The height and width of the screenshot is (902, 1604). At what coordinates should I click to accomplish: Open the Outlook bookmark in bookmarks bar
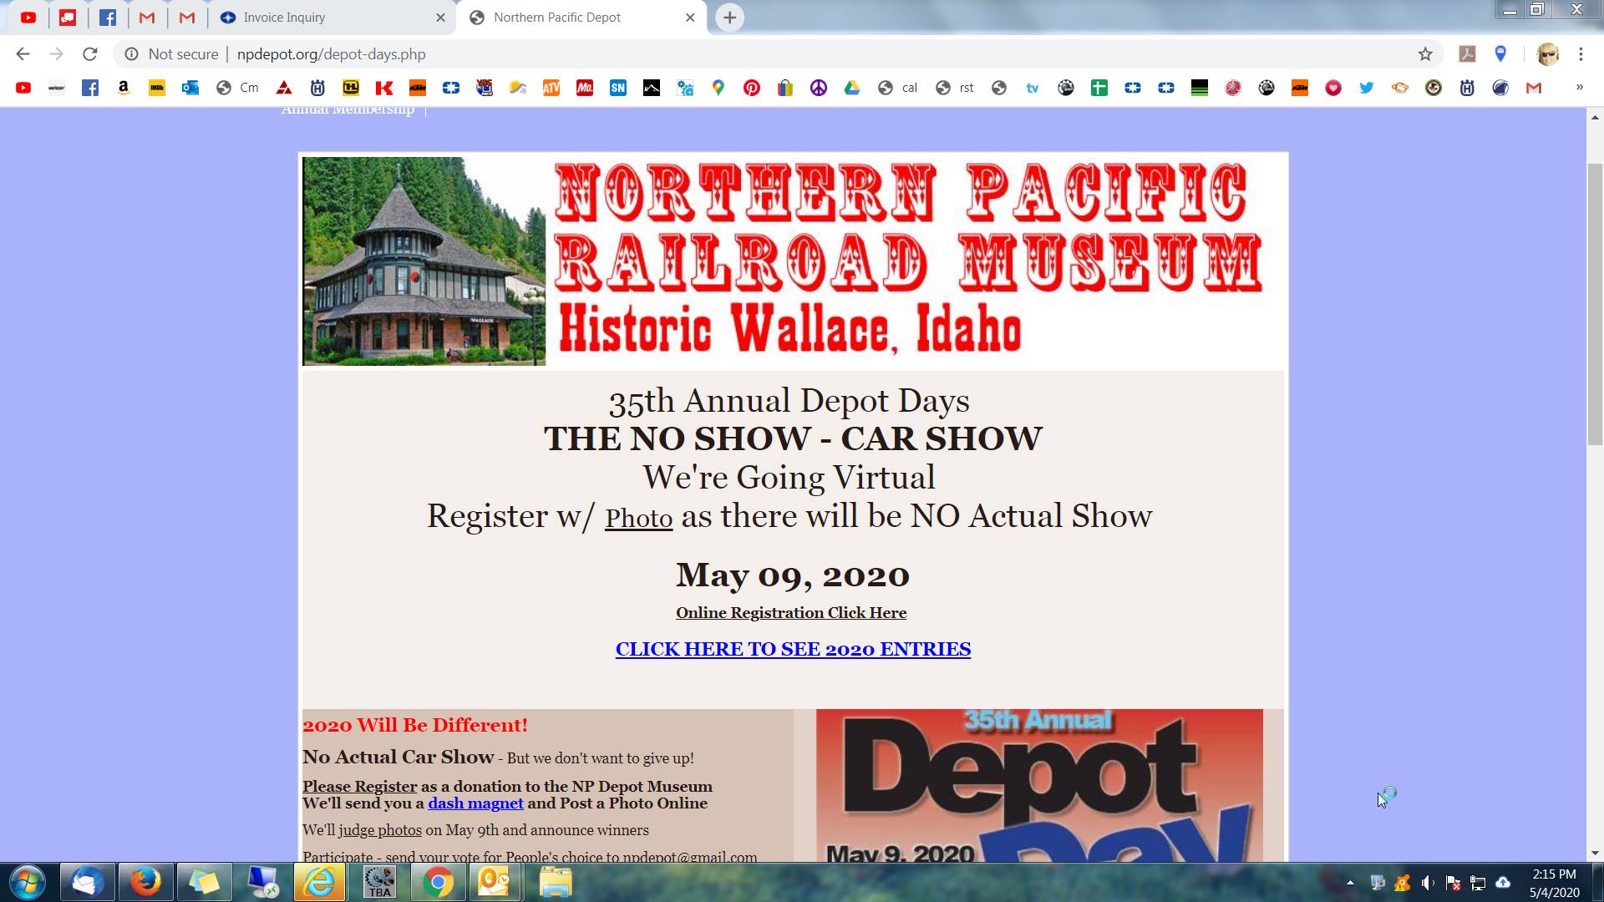[x=190, y=88]
